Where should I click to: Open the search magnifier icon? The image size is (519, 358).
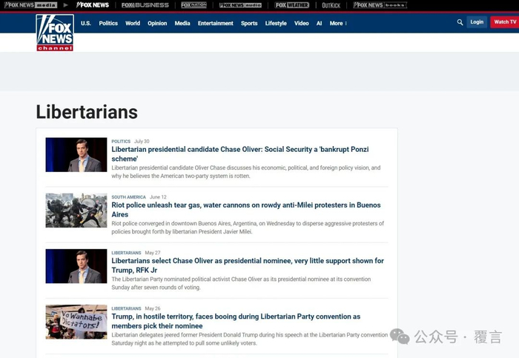pos(460,22)
